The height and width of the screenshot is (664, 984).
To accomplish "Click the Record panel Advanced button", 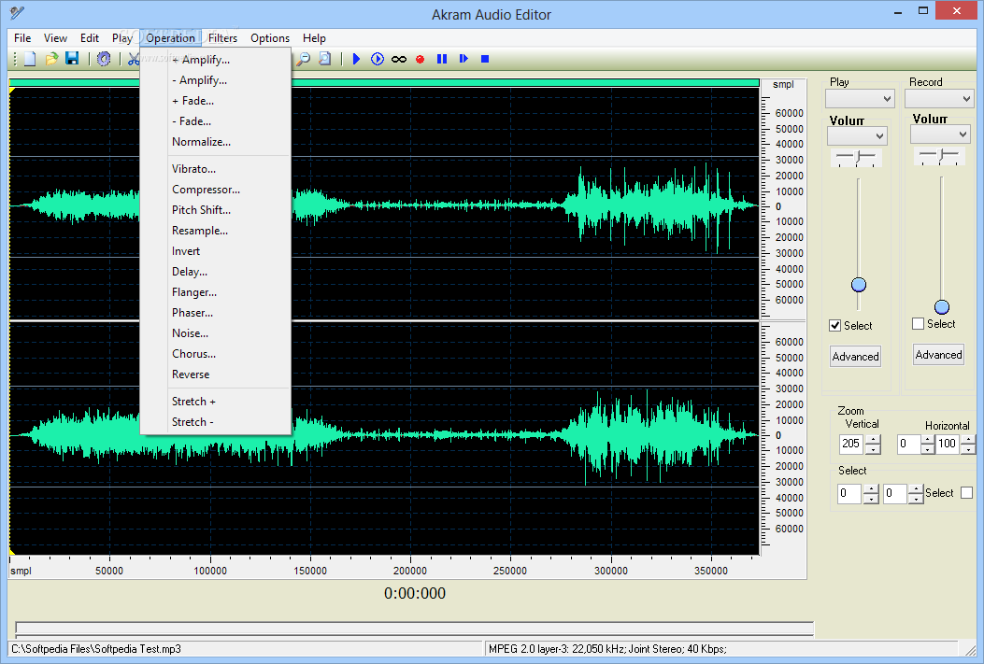I will [938, 355].
